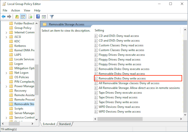Open the View menu

[x=27, y=10]
